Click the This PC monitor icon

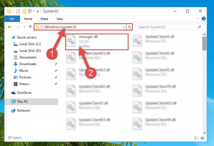tap(13, 102)
